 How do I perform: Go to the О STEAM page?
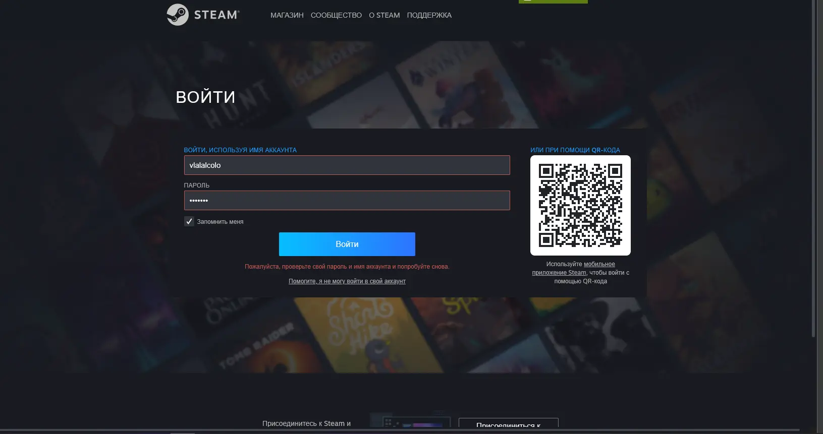coord(384,15)
